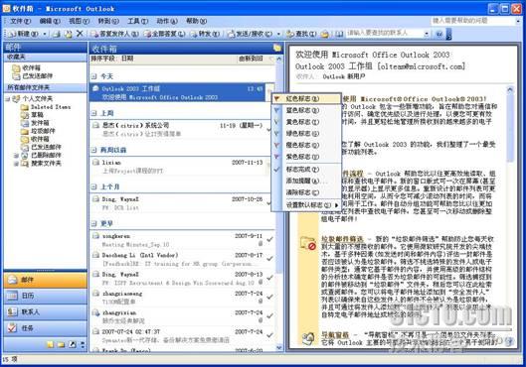Viewport: 526px width, 367px height.
Task: Select 红色标志 red flag option
Action: 306,98
